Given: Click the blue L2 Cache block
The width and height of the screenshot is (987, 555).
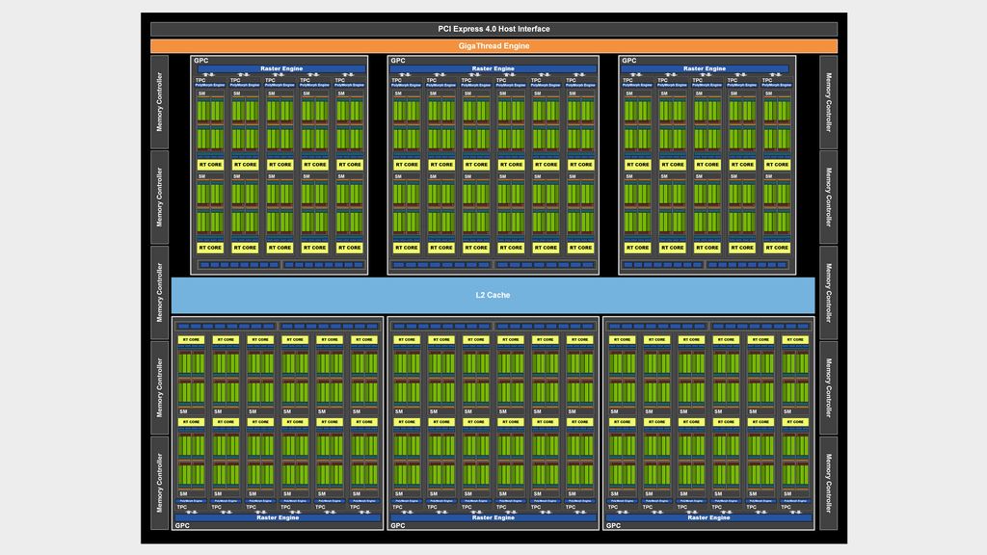Looking at the screenshot, I should pyautogui.click(x=493, y=295).
